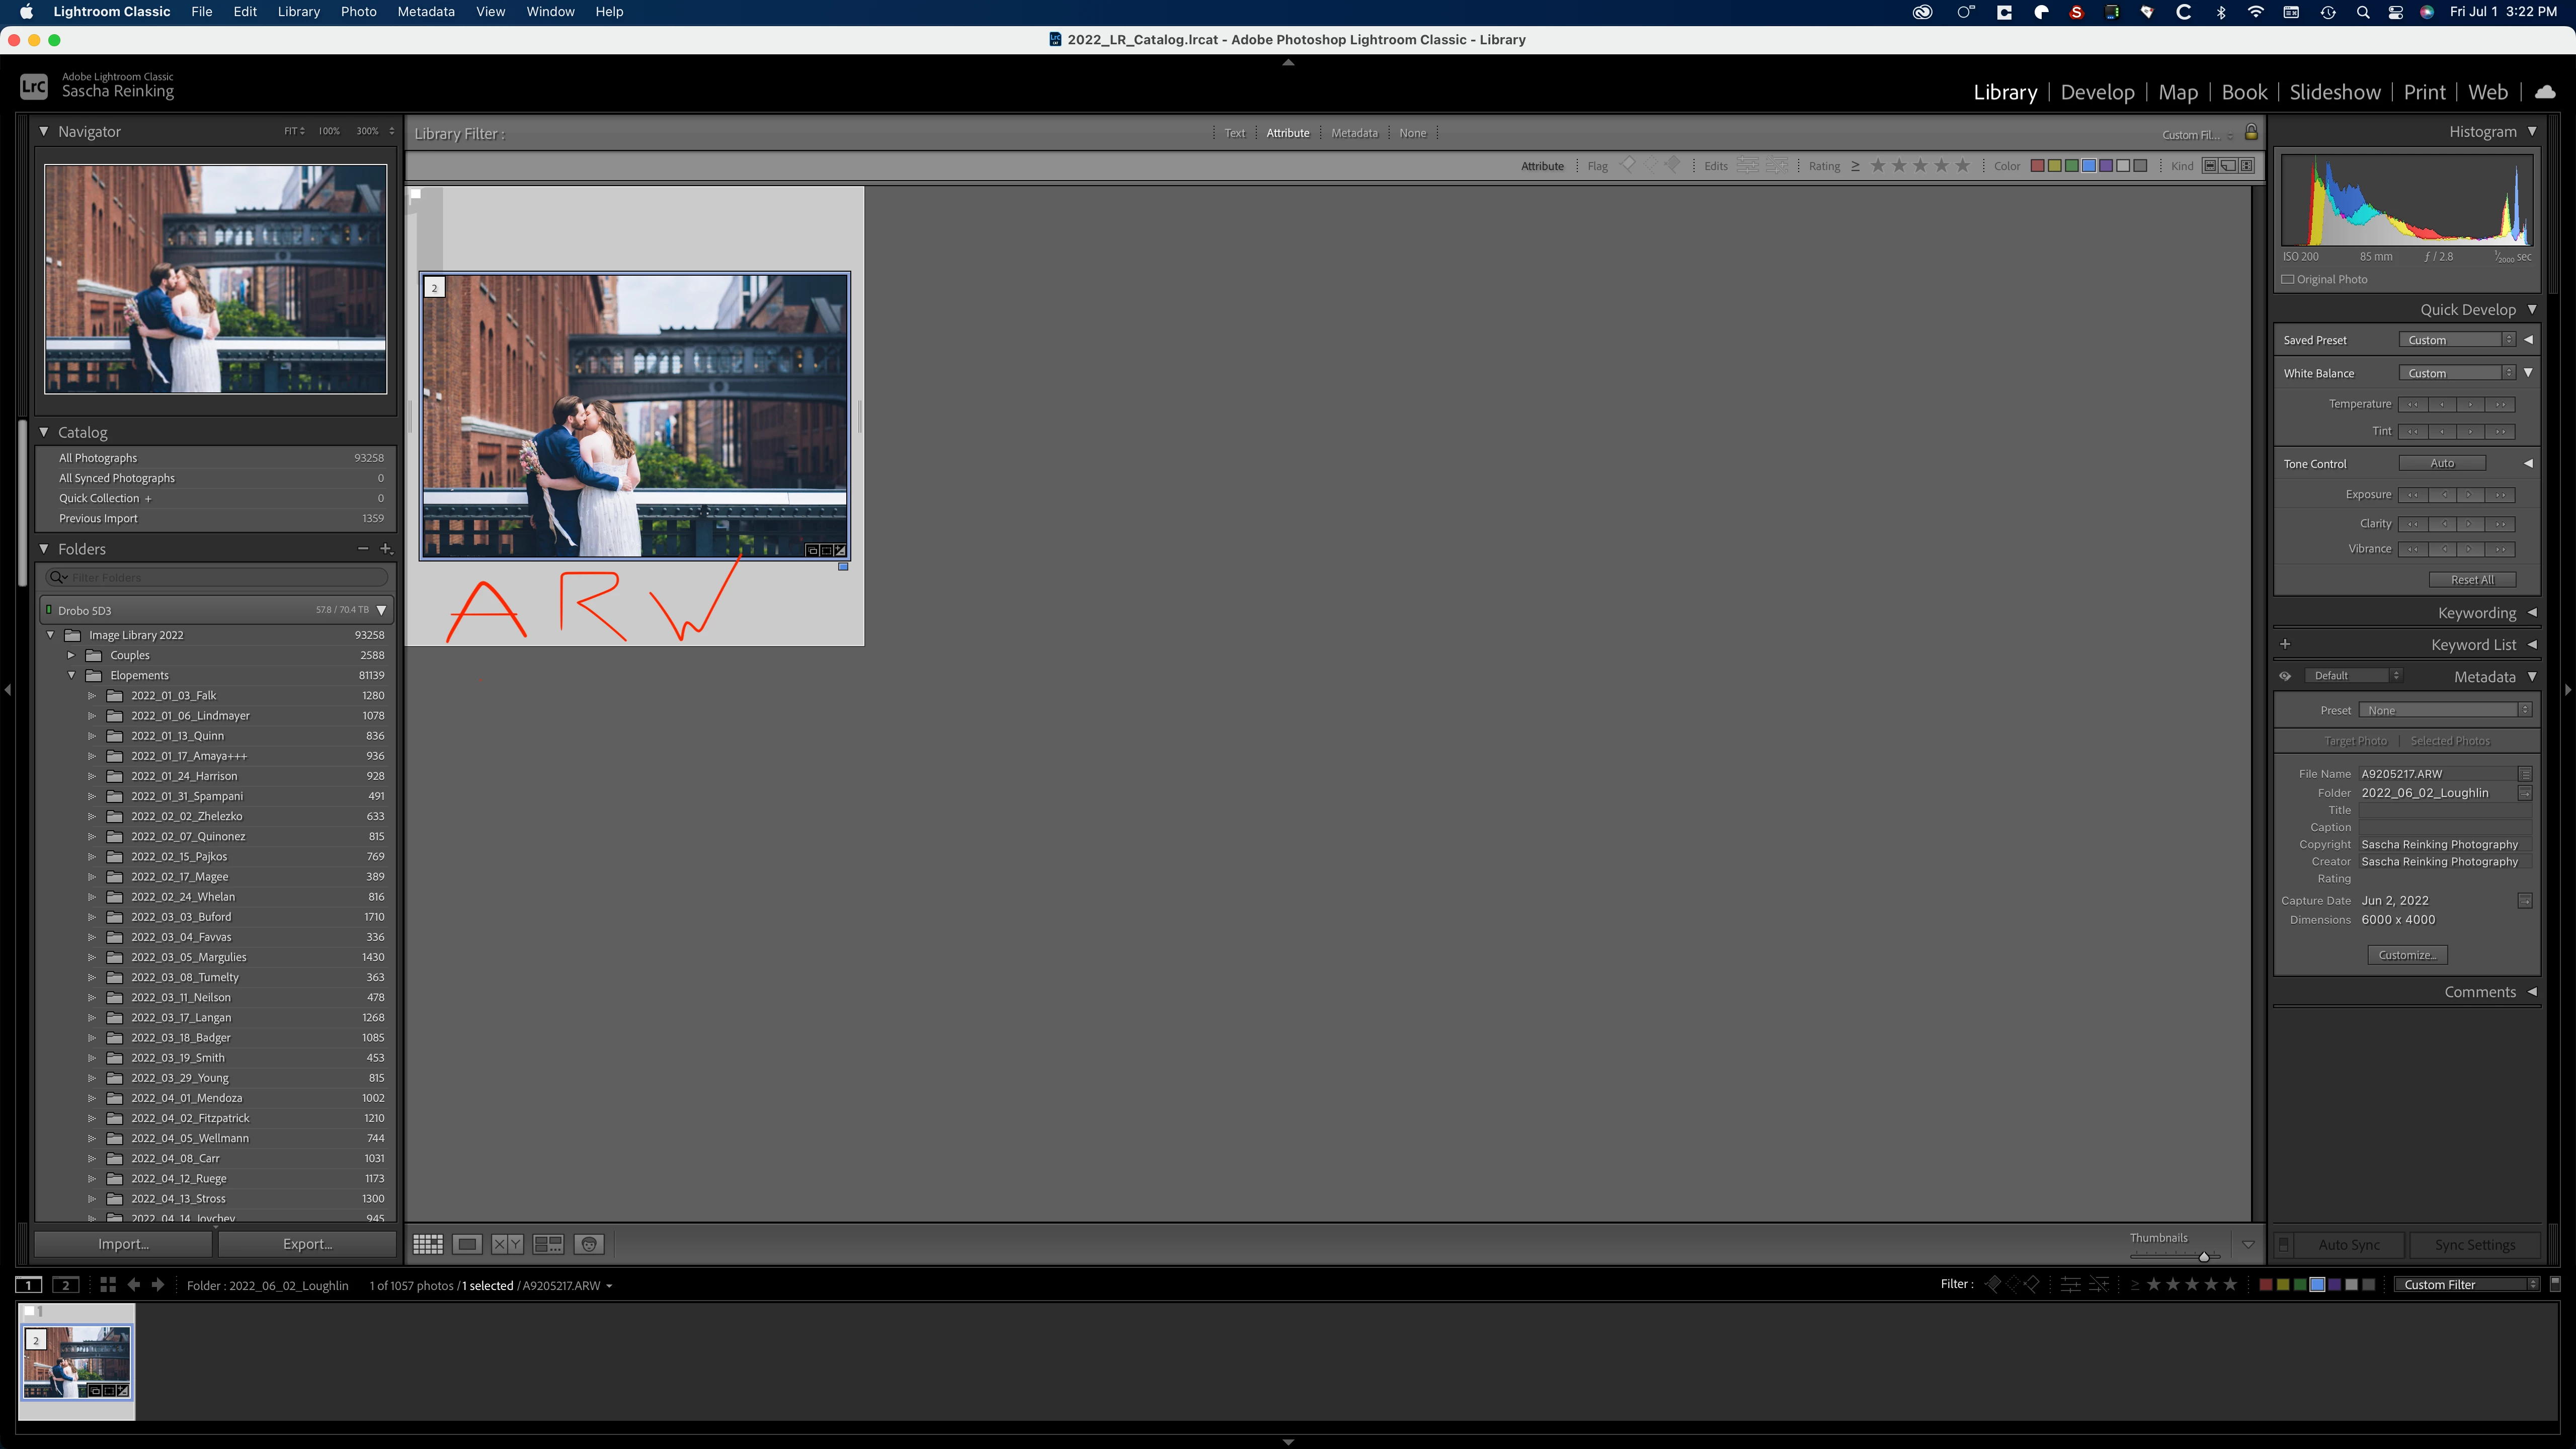Click the filter lock icon

click(x=2251, y=132)
